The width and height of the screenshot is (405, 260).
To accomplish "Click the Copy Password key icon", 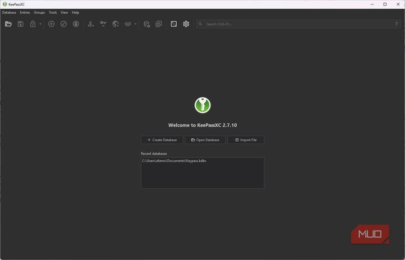I will pos(103,24).
